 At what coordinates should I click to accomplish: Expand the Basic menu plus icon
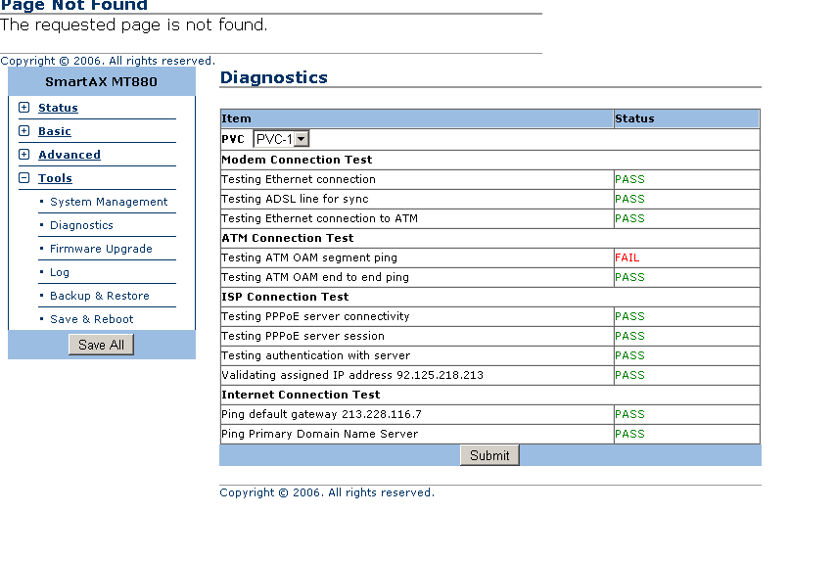[x=24, y=131]
